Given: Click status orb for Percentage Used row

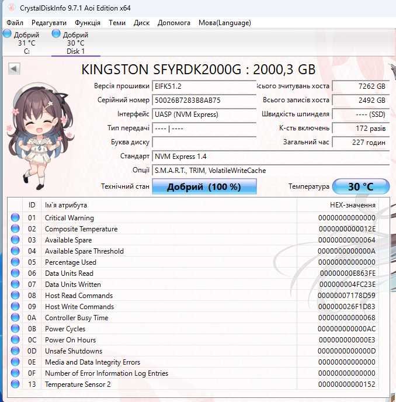Looking at the screenshot, I should pos(15,262).
